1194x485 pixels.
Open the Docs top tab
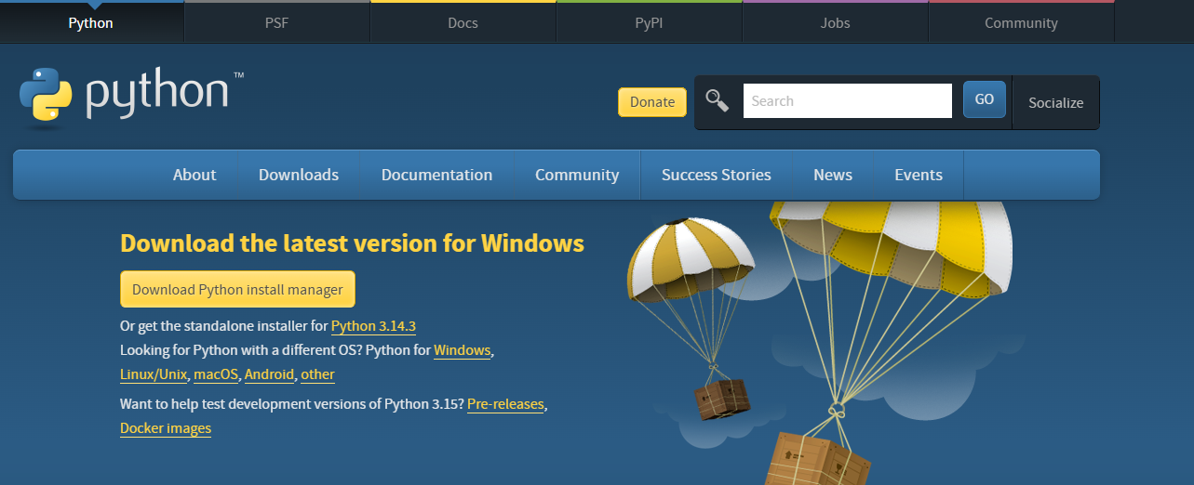point(463,22)
